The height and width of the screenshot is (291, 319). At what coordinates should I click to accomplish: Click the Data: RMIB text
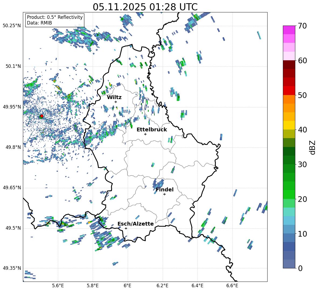click(39, 23)
